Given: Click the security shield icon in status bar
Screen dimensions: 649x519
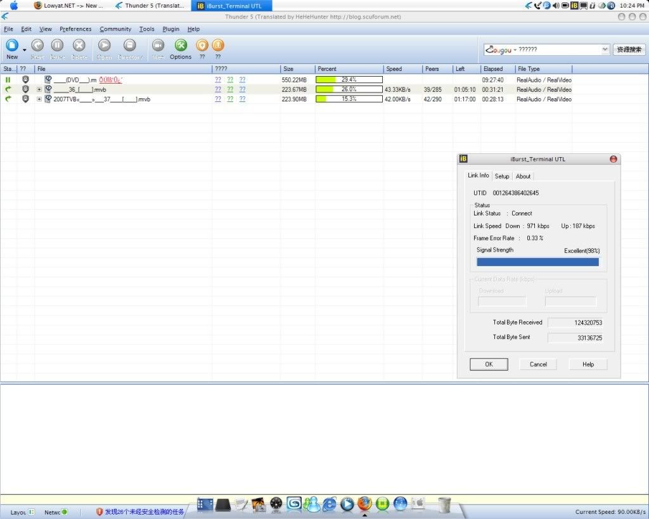Looking at the screenshot, I should coord(100,511).
